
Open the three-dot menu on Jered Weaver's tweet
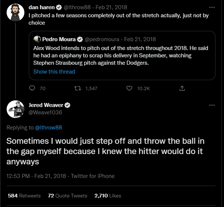click(212, 105)
